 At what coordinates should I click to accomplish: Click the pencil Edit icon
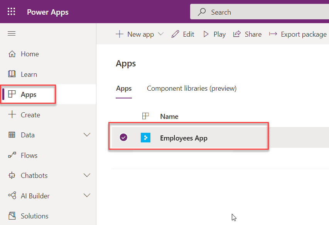(x=175, y=34)
